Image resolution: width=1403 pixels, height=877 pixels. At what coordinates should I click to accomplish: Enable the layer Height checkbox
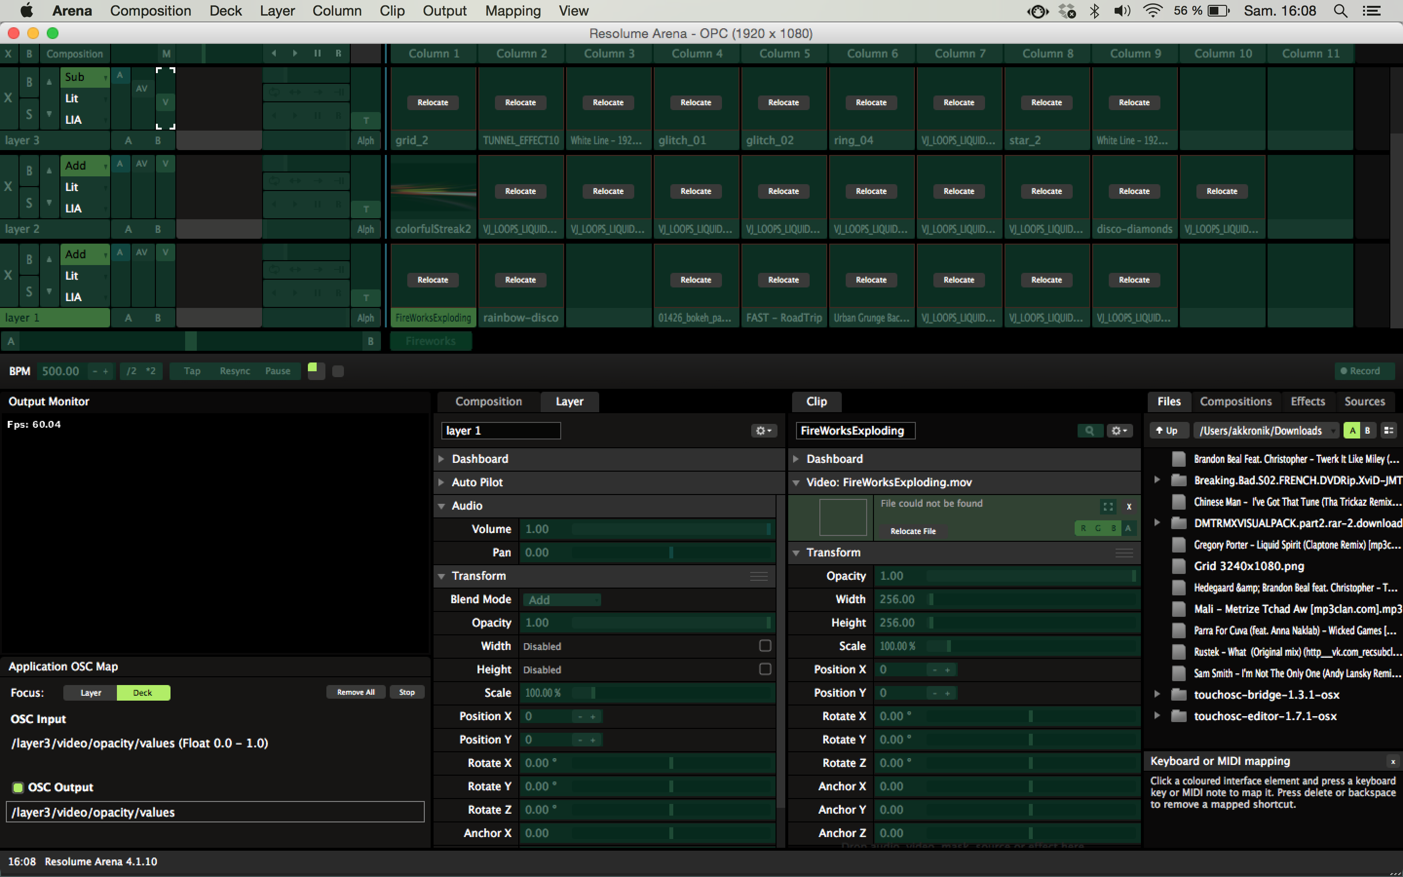pyautogui.click(x=765, y=669)
